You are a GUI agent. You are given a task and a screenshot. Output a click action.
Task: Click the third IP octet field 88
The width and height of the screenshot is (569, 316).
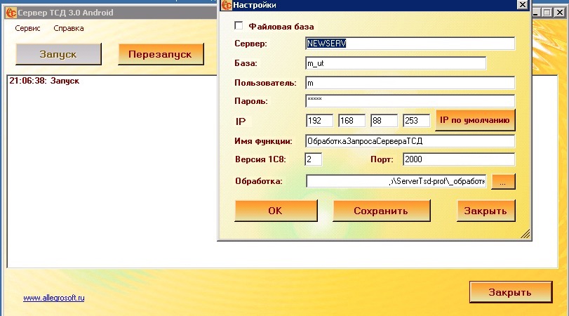point(384,121)
